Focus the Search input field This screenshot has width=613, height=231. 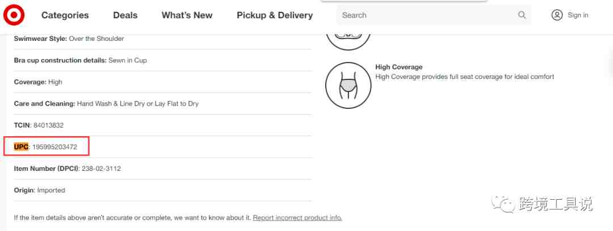tap(434, 15)
